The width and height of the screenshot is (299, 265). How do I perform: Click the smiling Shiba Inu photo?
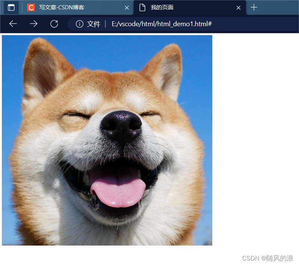click(107, 140)
